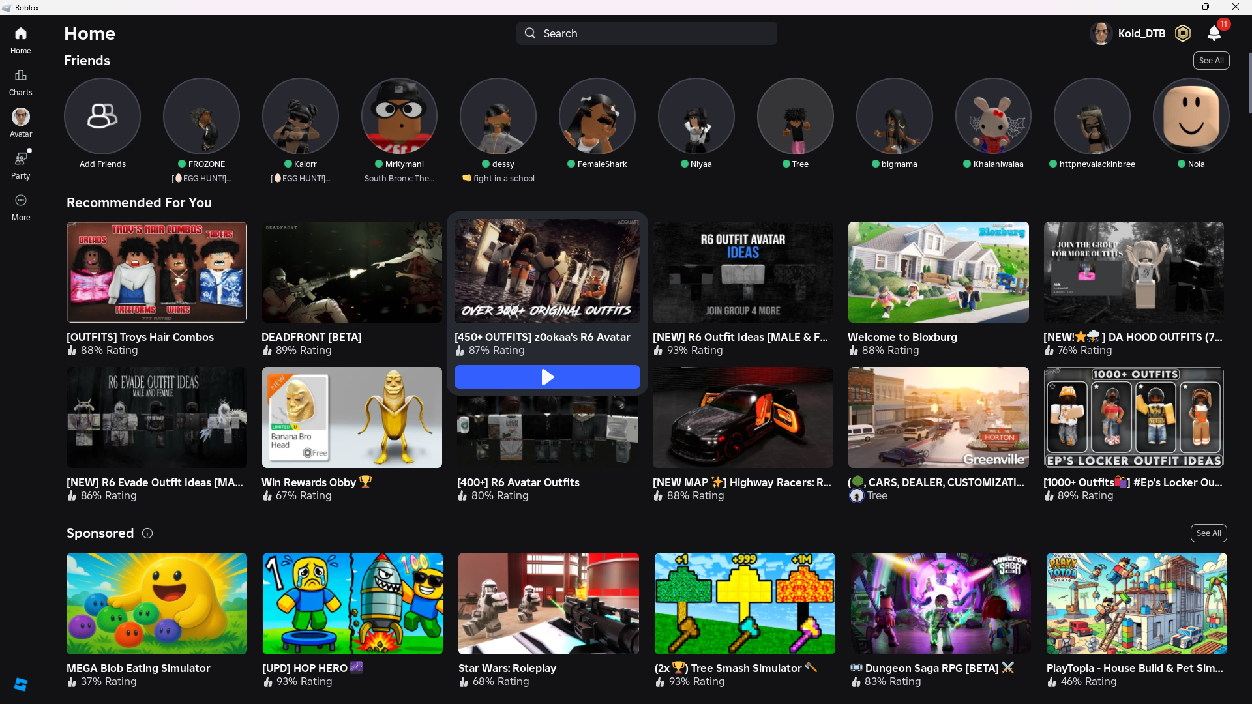This screenshot has height=704, width=1252.
Task: Open bigmama's friend avatar
Action: (895, 116)
